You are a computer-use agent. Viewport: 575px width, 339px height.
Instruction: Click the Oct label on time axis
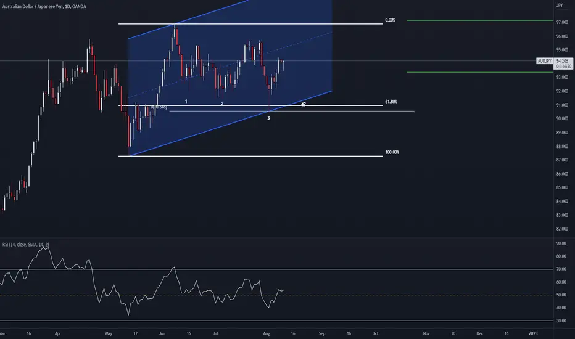376,334
